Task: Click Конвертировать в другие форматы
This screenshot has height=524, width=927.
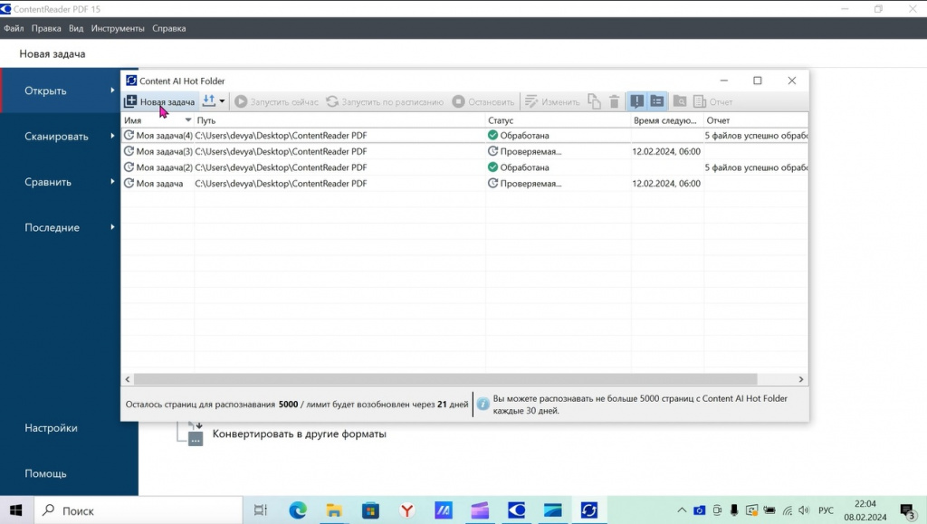Action: pos(299,433)
